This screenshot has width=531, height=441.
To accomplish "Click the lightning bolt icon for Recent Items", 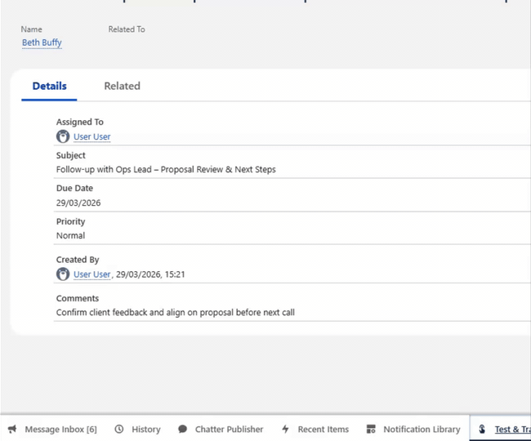I will pyautogui.click(x=285, y=429).
